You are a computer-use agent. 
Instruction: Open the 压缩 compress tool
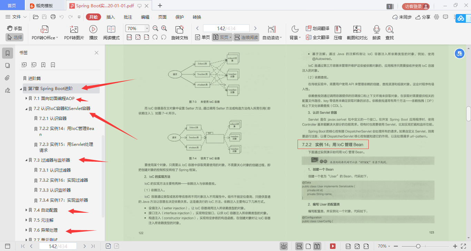click(x=338, y=33)
